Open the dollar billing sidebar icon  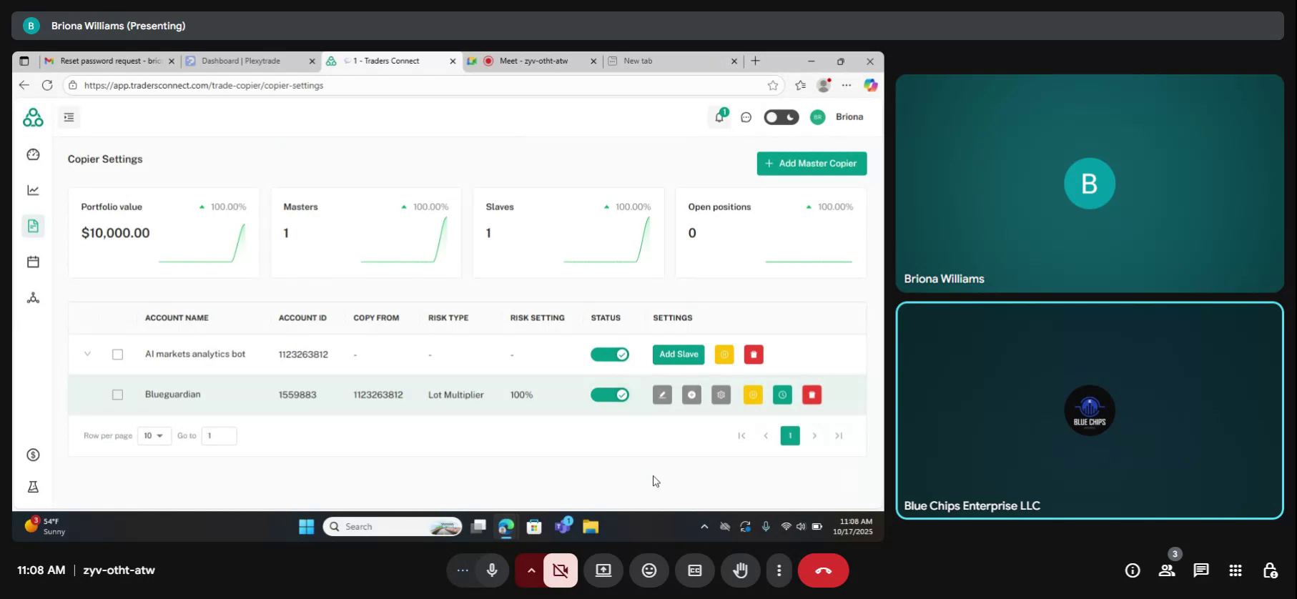coord(33,455)
